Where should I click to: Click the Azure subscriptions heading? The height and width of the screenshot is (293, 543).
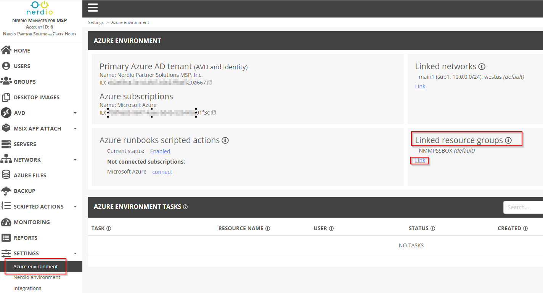[136, 97]
